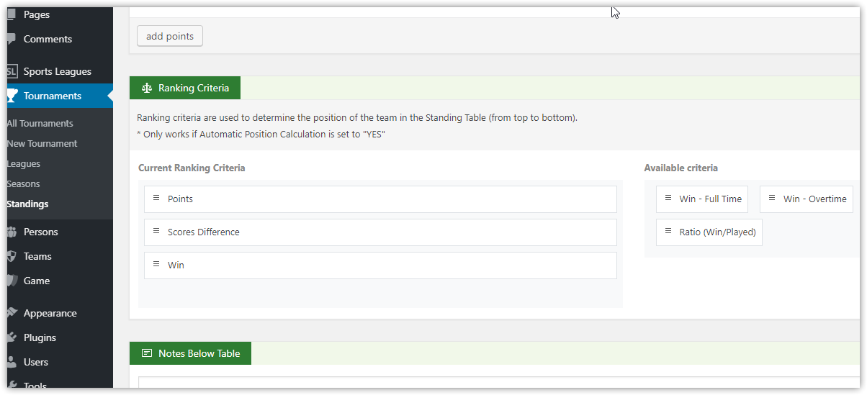
Task: Click the handle icon on Win - Overtime
Action: tap(772, 198)
